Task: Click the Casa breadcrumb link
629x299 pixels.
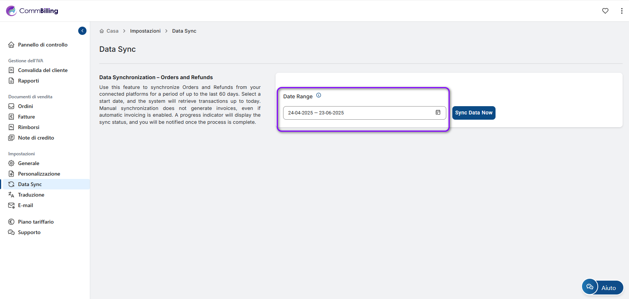Action: (112, 31)
